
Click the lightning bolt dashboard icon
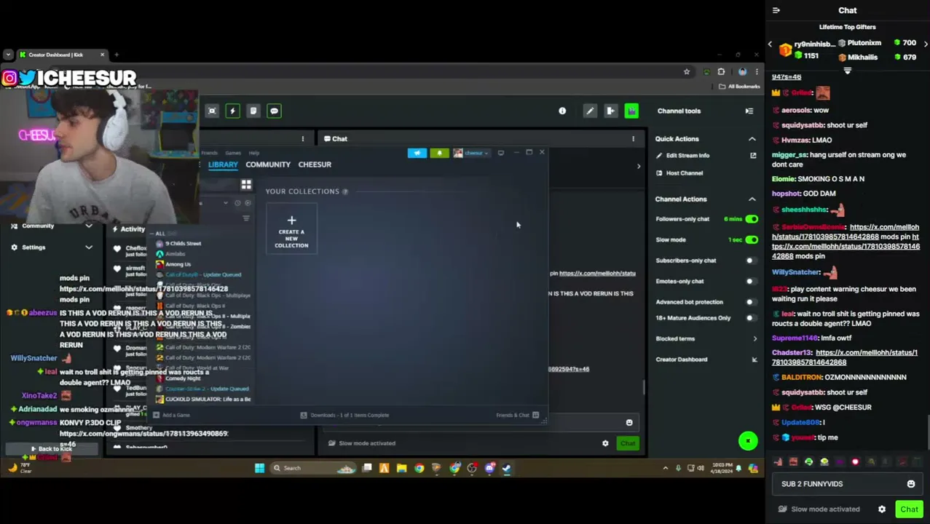coord(232,111)
